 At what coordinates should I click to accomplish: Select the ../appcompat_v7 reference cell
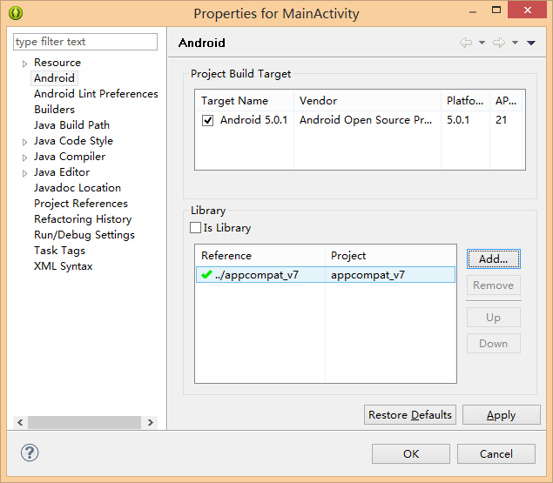(x=260, y=275)
